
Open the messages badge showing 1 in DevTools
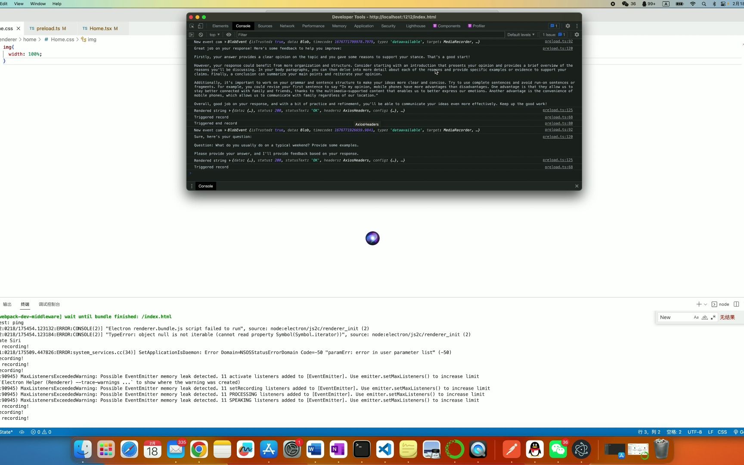point(554,26)
